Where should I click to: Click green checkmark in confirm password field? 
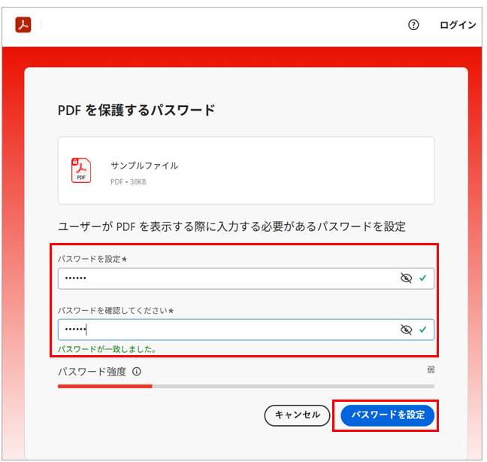[x=423, y=330]
